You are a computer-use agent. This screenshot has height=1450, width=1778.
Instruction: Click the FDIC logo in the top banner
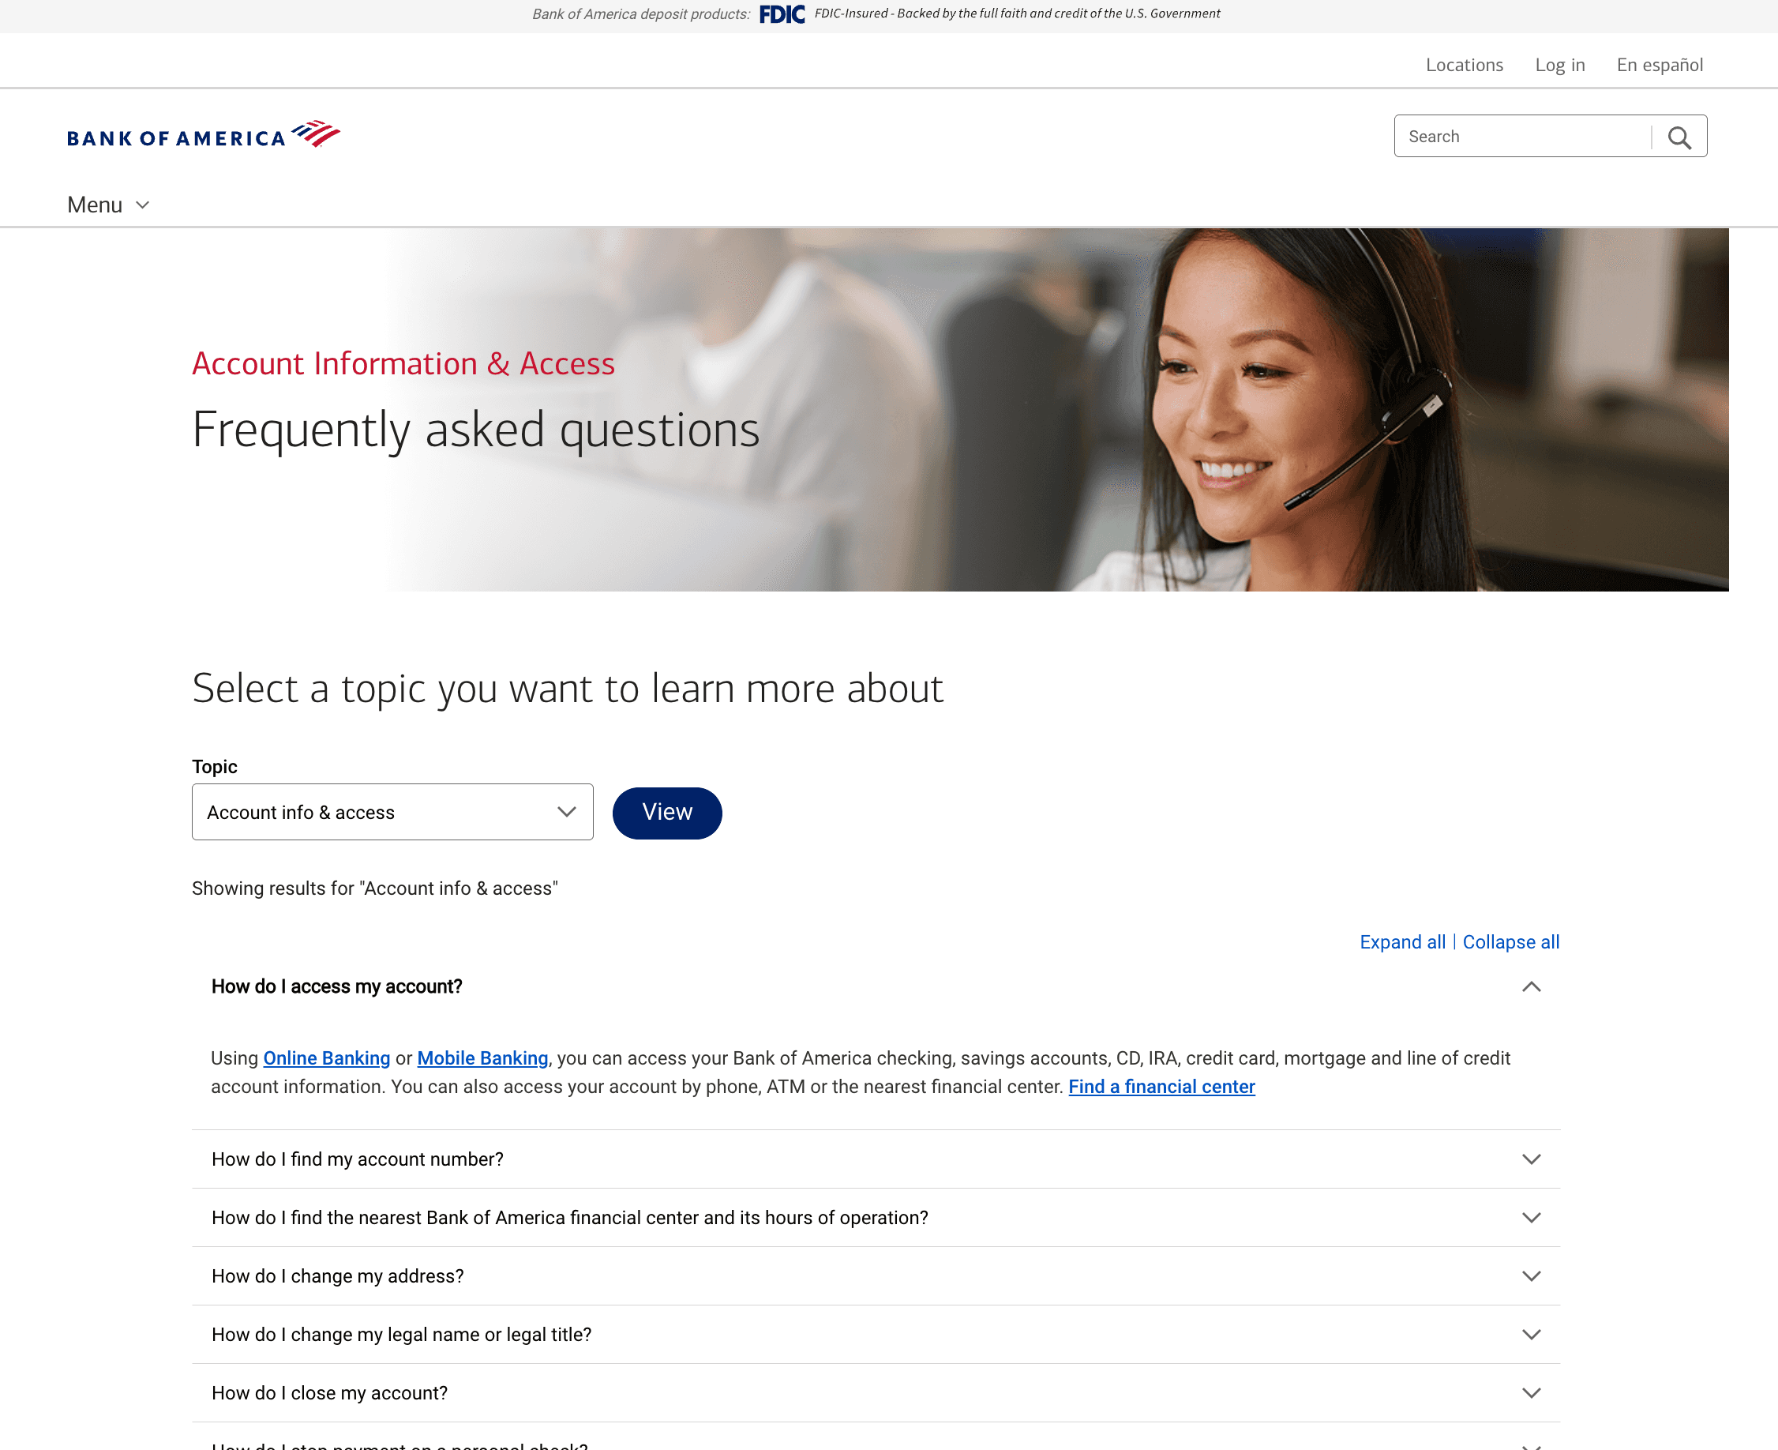(x=782, y=14)
